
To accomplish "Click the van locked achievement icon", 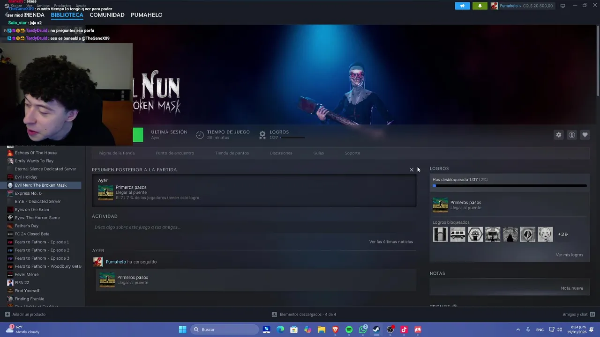I will (457, 234).
